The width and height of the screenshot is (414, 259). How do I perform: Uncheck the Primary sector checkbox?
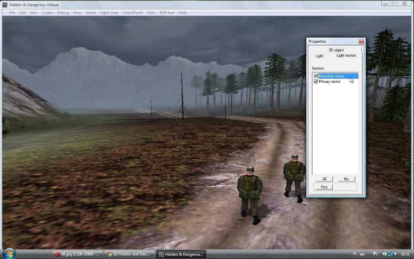pyautogui.click(x=316, y=82)
